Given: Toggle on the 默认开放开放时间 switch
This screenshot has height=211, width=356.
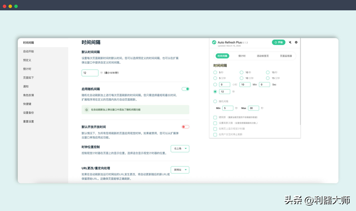Looking at the screenshot, I should 185,127.
